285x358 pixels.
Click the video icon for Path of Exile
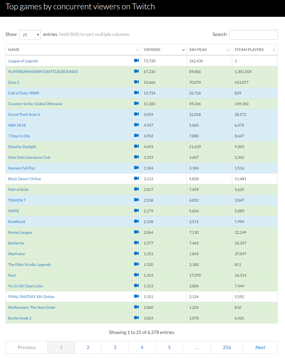point(136,189)
